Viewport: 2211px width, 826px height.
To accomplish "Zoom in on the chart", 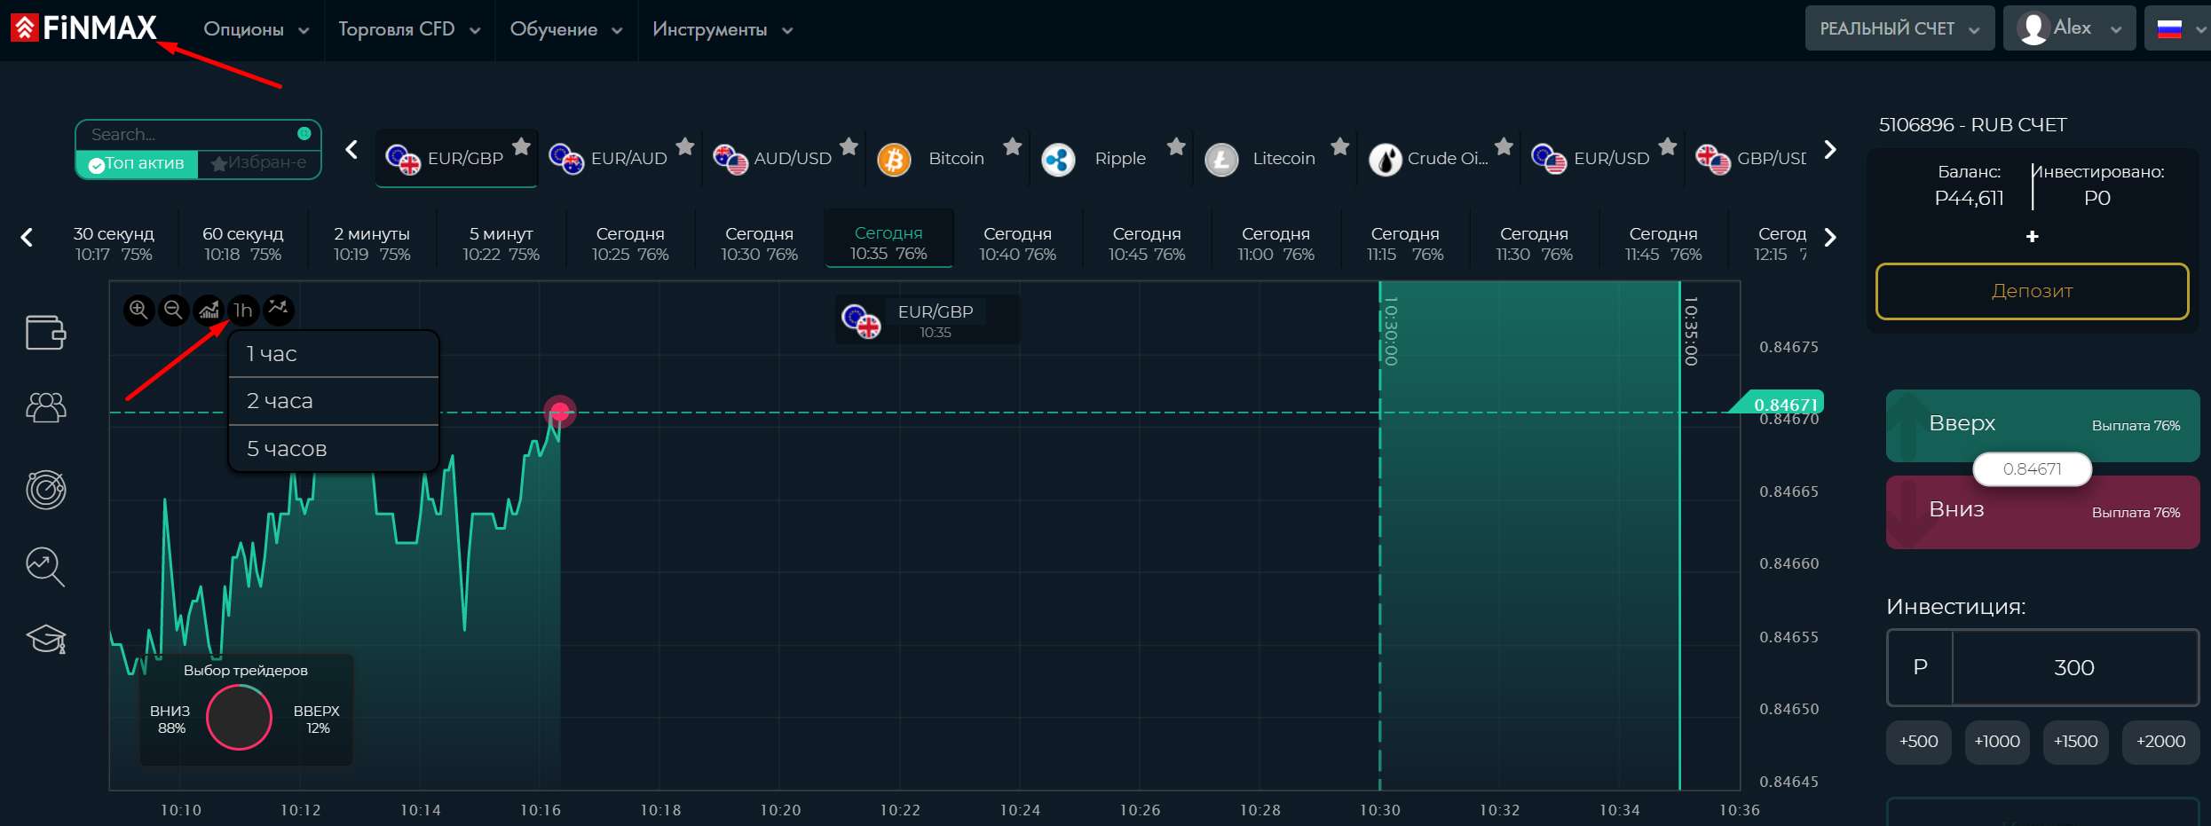I will coord(138,310).
